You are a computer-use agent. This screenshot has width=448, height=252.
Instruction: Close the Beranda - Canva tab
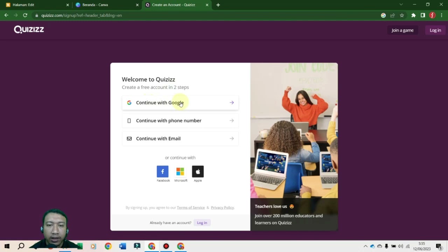(x=137, y=5)
